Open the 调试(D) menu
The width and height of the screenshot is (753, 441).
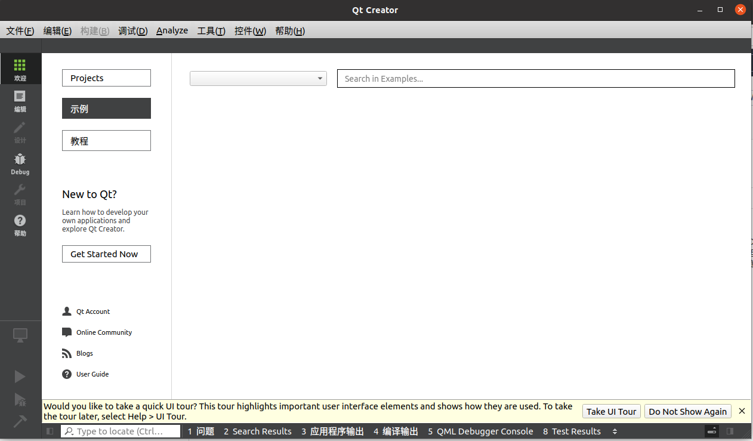tap(133, 31)
